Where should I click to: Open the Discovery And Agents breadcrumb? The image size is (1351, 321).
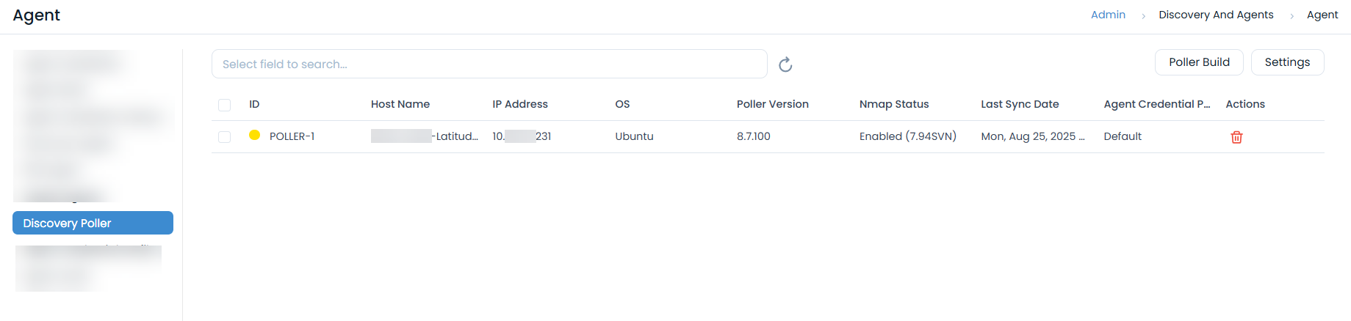[x=1216, y=15]
